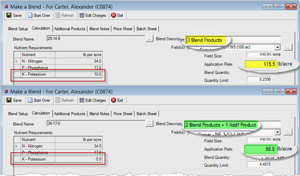Expand Field(s) dropdown in lower window

tap(277, 132)
